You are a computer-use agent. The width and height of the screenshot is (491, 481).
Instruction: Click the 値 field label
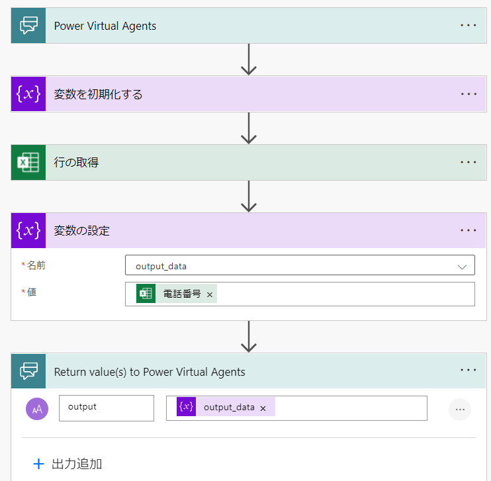(x=32, y=292)
